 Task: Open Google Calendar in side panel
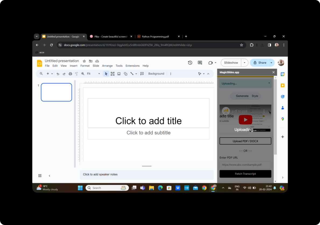click(283, 74)
